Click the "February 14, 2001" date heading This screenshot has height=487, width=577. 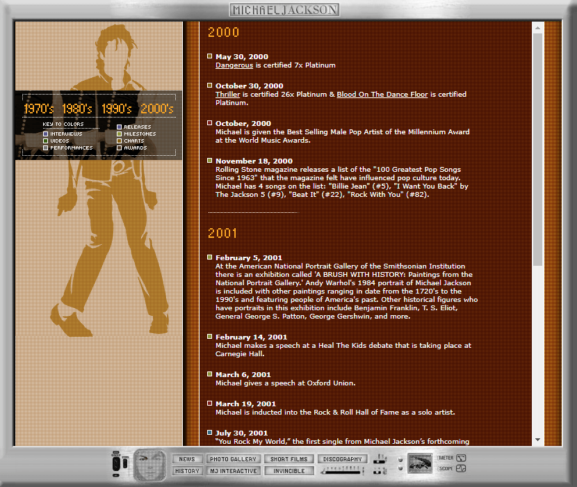pyautogui.click(x=252, y=337)
